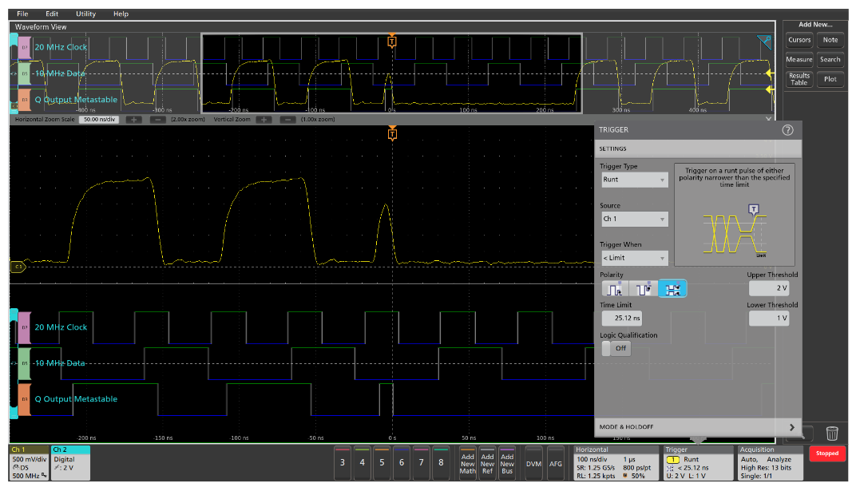Add new Cursors
Viewport: 856px width, 487px height.
799,40
